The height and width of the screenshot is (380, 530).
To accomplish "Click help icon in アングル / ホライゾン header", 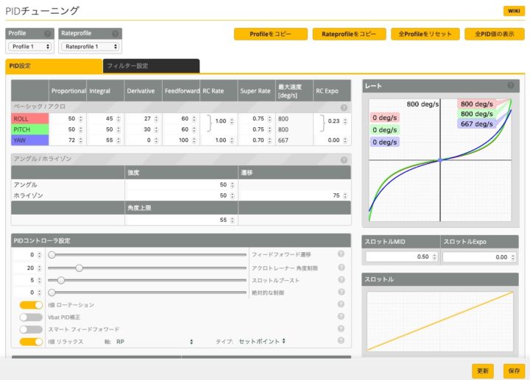I will pos(344,159).
